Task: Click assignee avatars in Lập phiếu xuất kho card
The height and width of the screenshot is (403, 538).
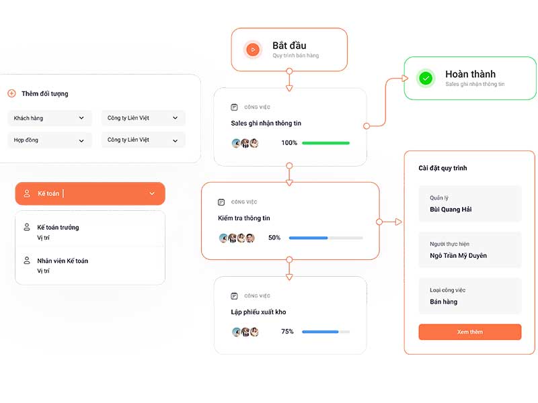Action: [245, 332]
